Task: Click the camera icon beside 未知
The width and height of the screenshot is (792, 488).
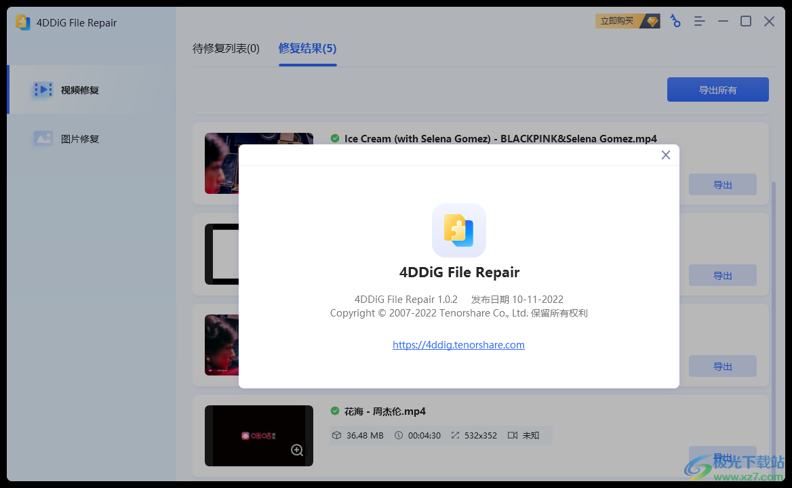Action: coord(513,435)
